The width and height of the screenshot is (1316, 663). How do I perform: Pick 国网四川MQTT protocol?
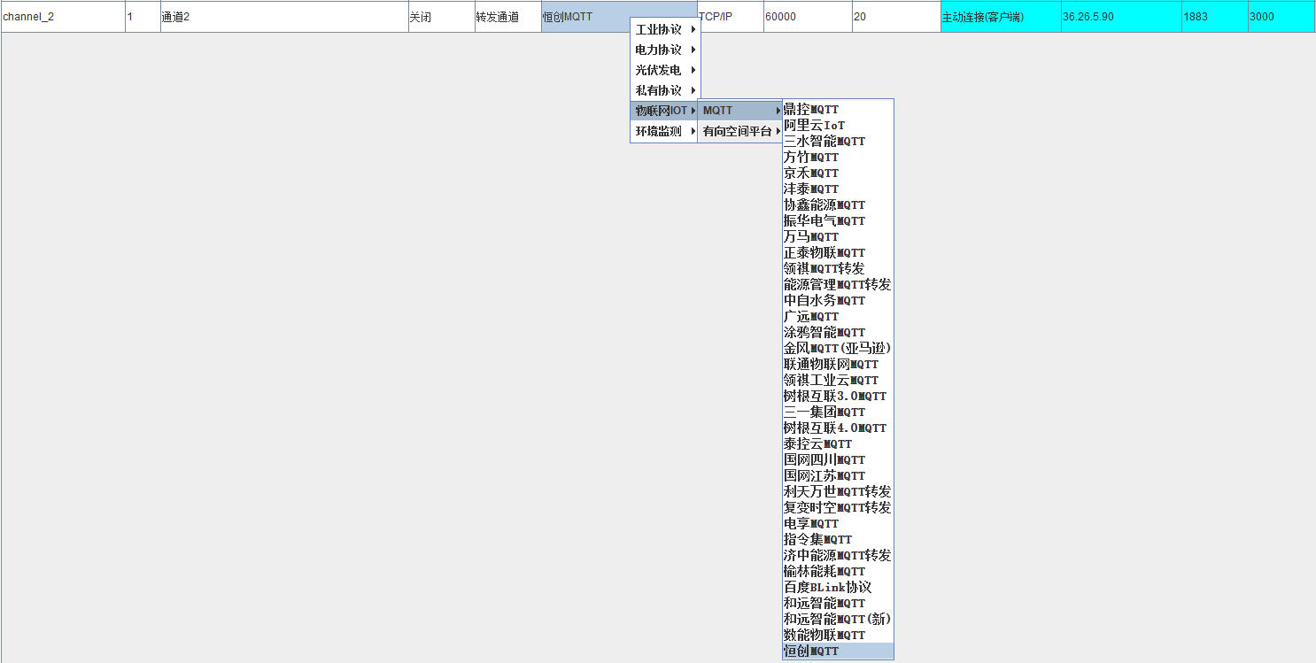pyautogui.click(x=838, y=459)
